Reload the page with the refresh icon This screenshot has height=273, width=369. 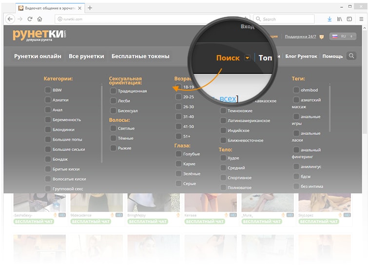pos(30,19)
